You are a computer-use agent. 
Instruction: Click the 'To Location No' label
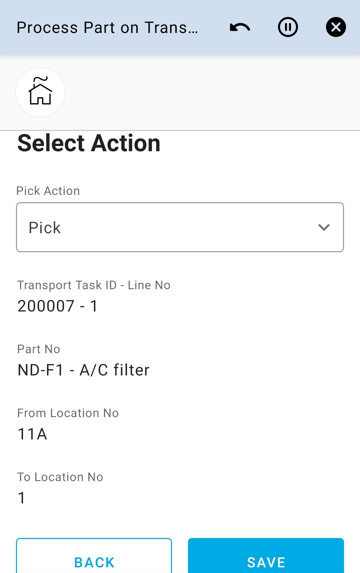tap(60, 477)
